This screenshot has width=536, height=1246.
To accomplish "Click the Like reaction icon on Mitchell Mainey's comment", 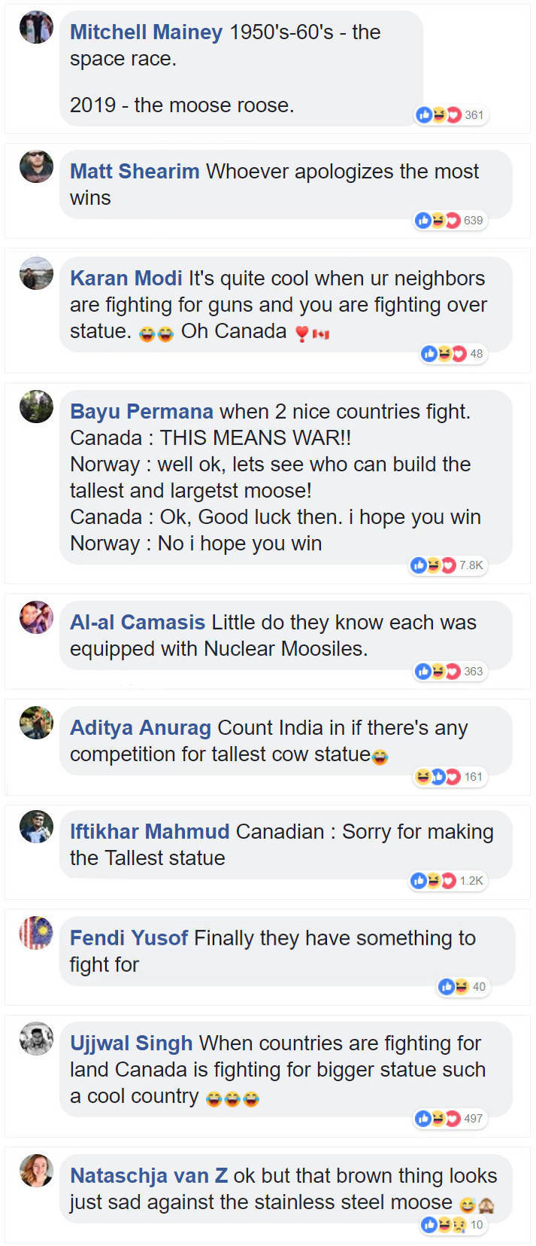I will tap(423, 114).
